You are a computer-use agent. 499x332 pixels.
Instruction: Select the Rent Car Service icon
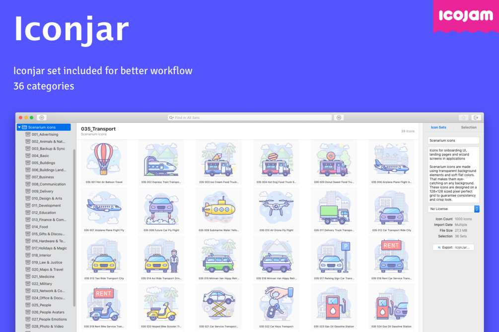point(391,259)
